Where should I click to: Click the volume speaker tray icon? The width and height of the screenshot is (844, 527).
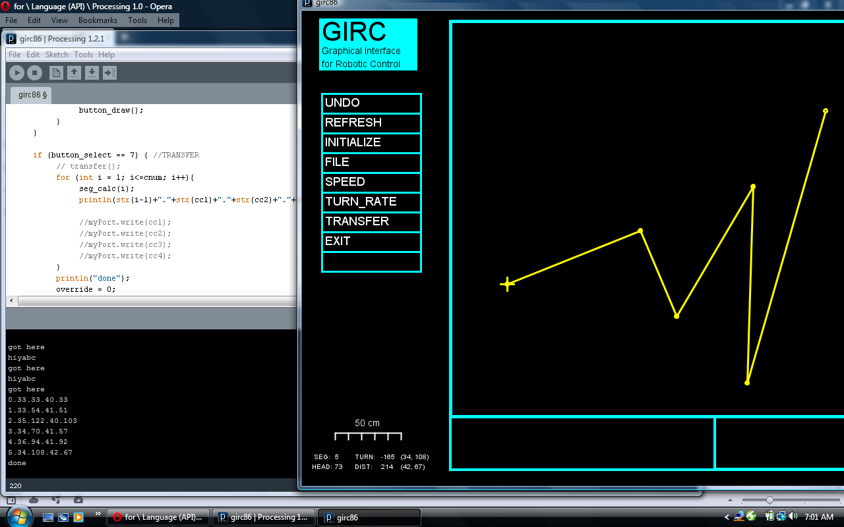point(793,517)
